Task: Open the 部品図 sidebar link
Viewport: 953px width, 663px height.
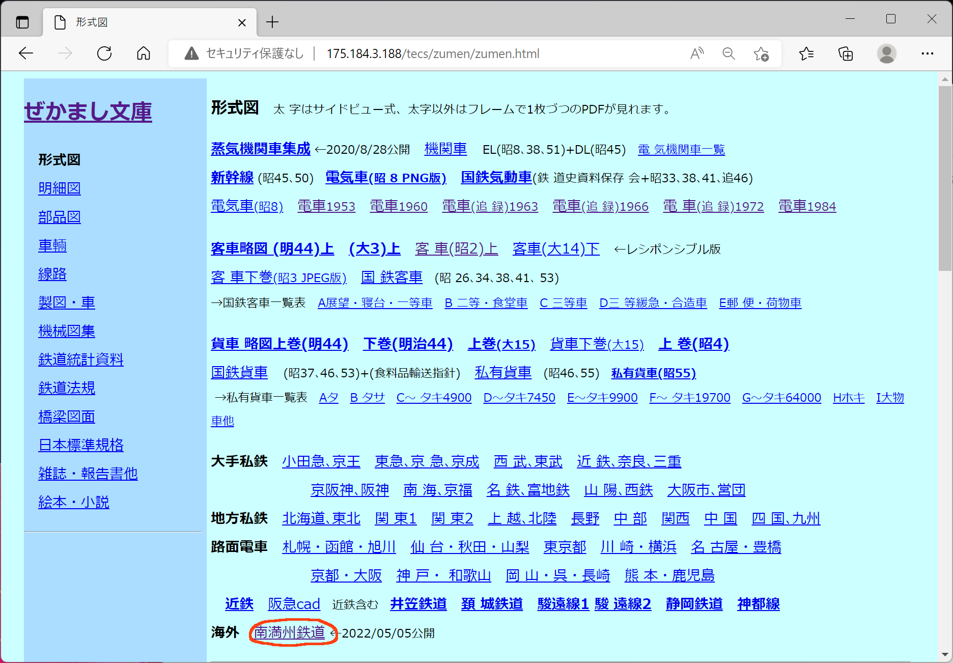Action: (60, 217)
